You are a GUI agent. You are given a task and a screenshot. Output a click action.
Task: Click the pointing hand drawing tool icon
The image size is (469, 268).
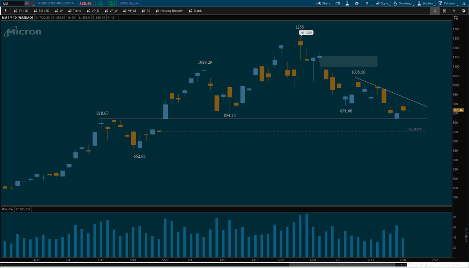tap(432, 265)
